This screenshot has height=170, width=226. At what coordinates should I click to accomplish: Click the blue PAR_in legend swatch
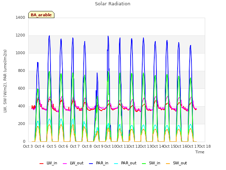[91, 164]
